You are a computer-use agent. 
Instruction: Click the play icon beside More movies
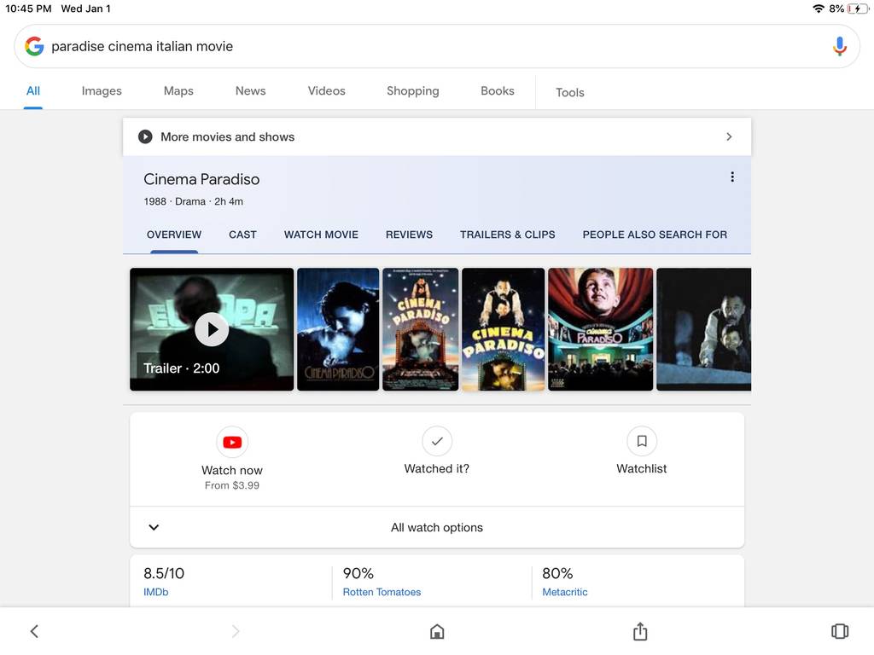(x=145, y=136)
